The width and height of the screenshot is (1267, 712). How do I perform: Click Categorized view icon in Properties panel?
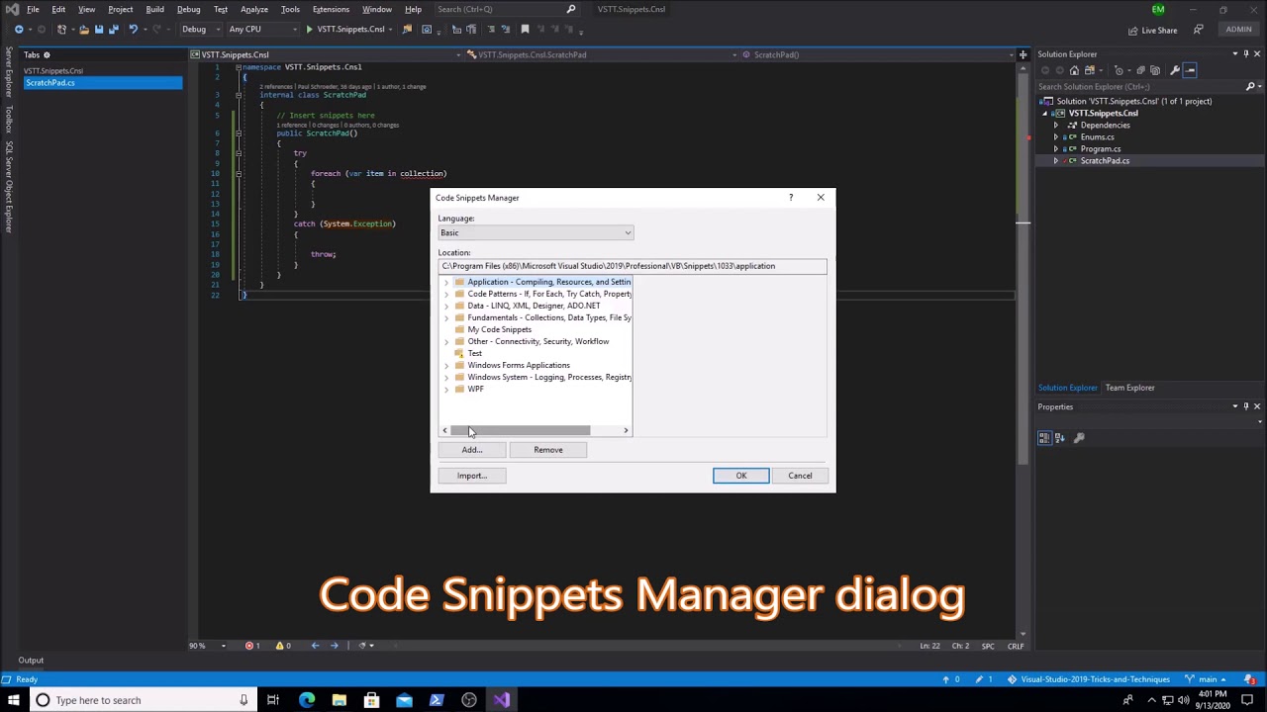pyautogui.click(x=1044, y=437)
